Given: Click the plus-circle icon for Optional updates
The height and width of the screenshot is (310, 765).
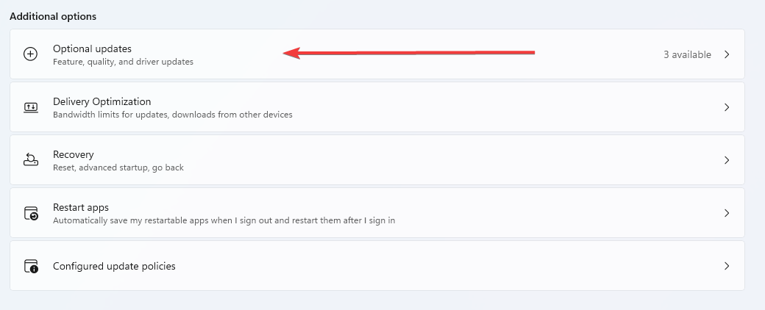Looking at the screenshot, I should tap(30, 54).
